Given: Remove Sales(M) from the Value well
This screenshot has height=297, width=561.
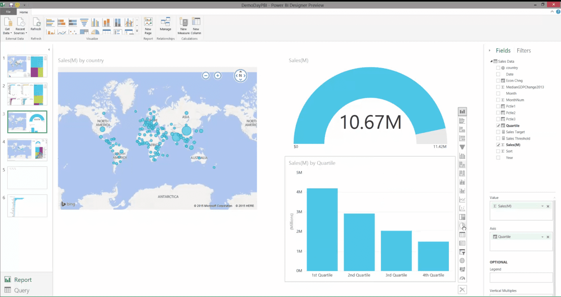Looking at the screenshot, I should (x=548, y=206).
